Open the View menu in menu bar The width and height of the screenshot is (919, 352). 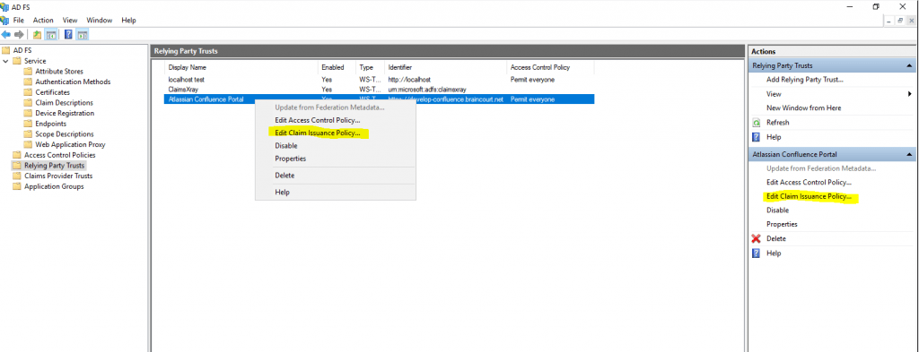70,20
